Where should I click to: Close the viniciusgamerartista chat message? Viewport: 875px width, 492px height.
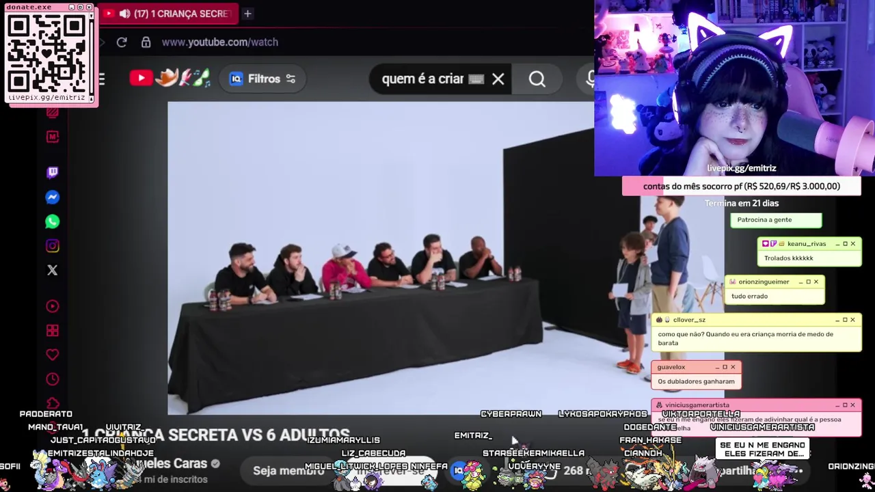coord(852,405)
